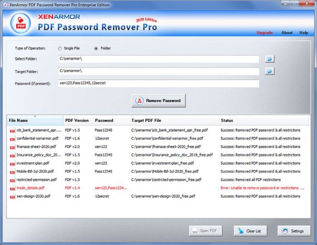Image resolution: width=317 pixels, height=245 pixels.
Task: Click the browse icon beside Select Folder
Action: coord(269,59)
